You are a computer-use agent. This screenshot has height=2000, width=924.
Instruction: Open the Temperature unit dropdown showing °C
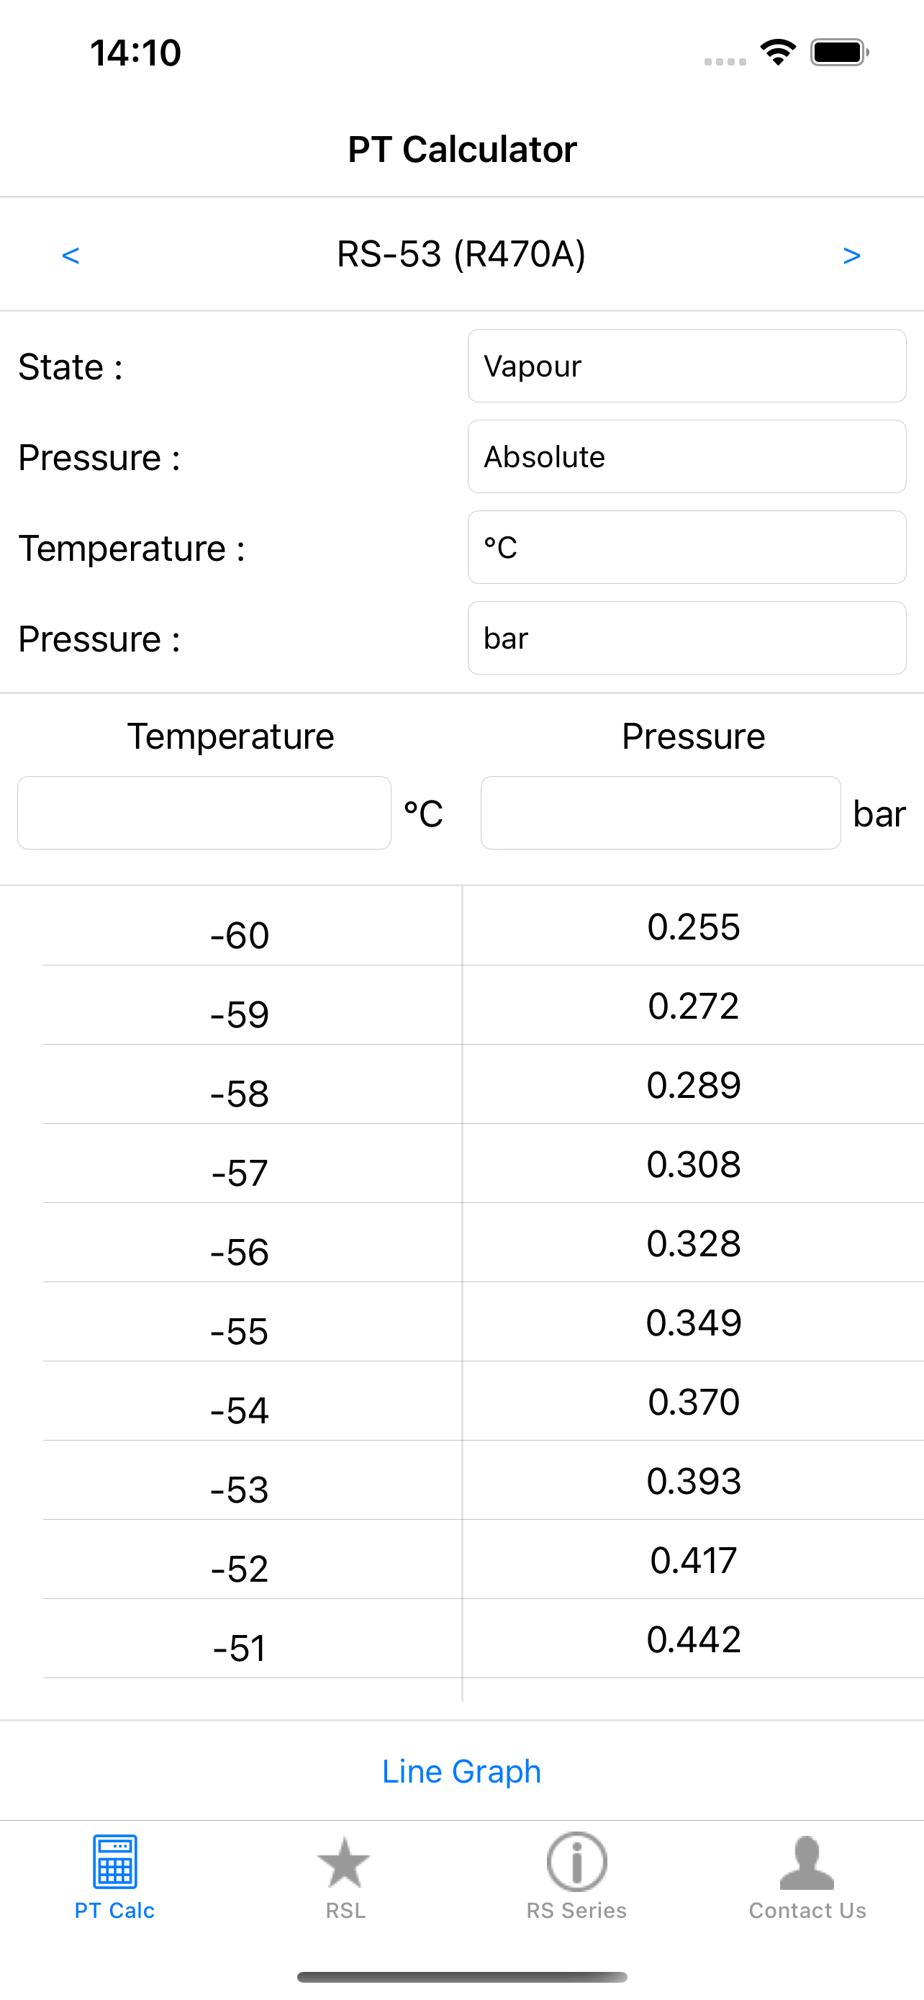tap(687, 547)
